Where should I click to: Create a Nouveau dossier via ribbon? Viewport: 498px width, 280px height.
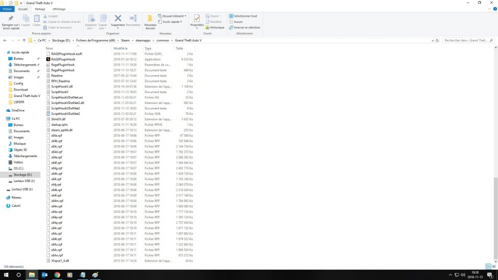pos(150,22)
